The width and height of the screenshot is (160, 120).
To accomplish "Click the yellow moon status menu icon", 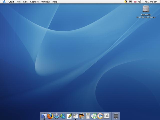I will pyautogui.click(x=125, y=2).
